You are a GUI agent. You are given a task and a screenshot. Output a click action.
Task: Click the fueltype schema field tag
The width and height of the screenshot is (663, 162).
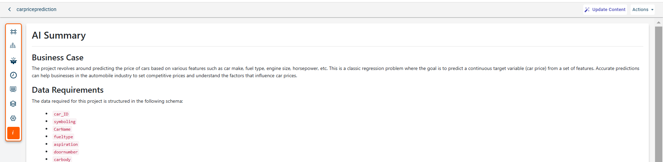tap(64, 137)
